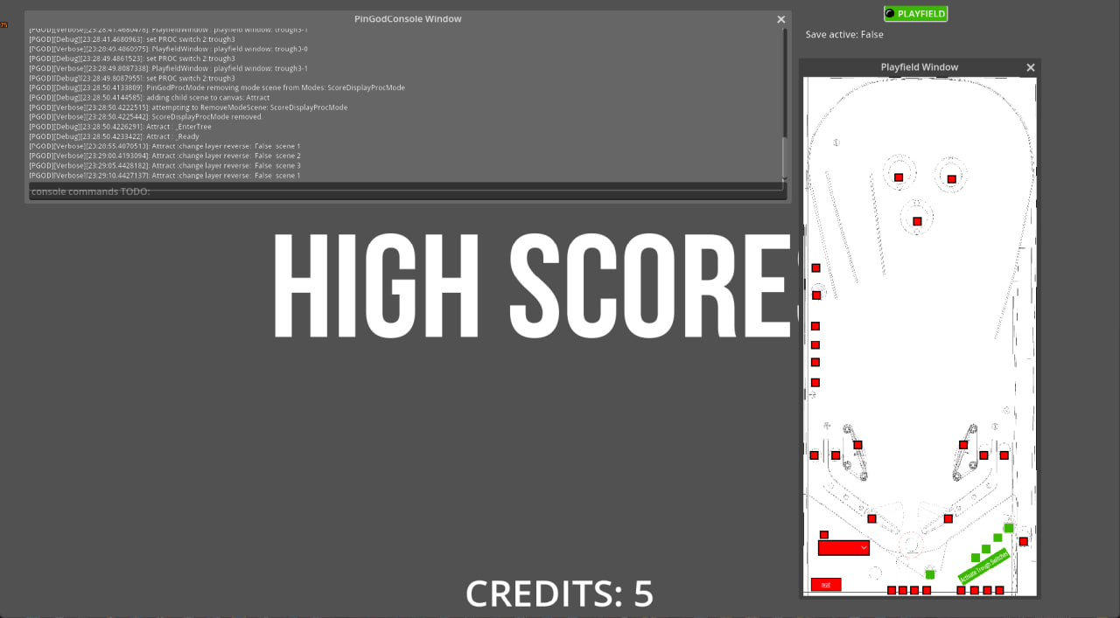Open the red dropdown in Playfield Window
The width and height of the screenshot is (1120, 618).
pyautogui.click(x=843, y=548)
